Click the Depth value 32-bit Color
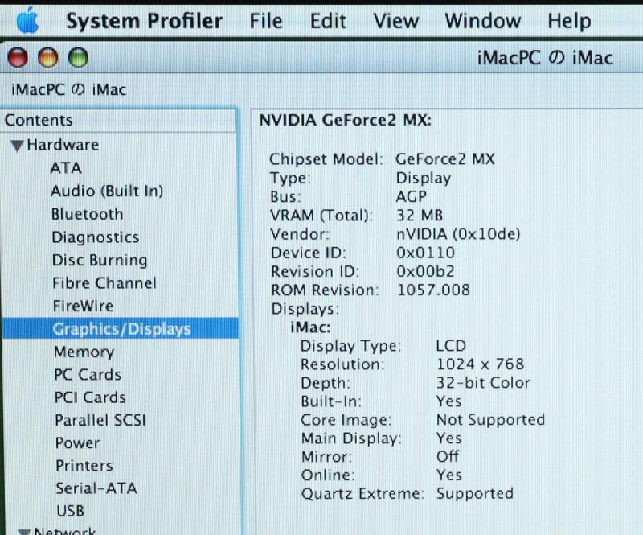The image size is (643, 535). (483, 383)
